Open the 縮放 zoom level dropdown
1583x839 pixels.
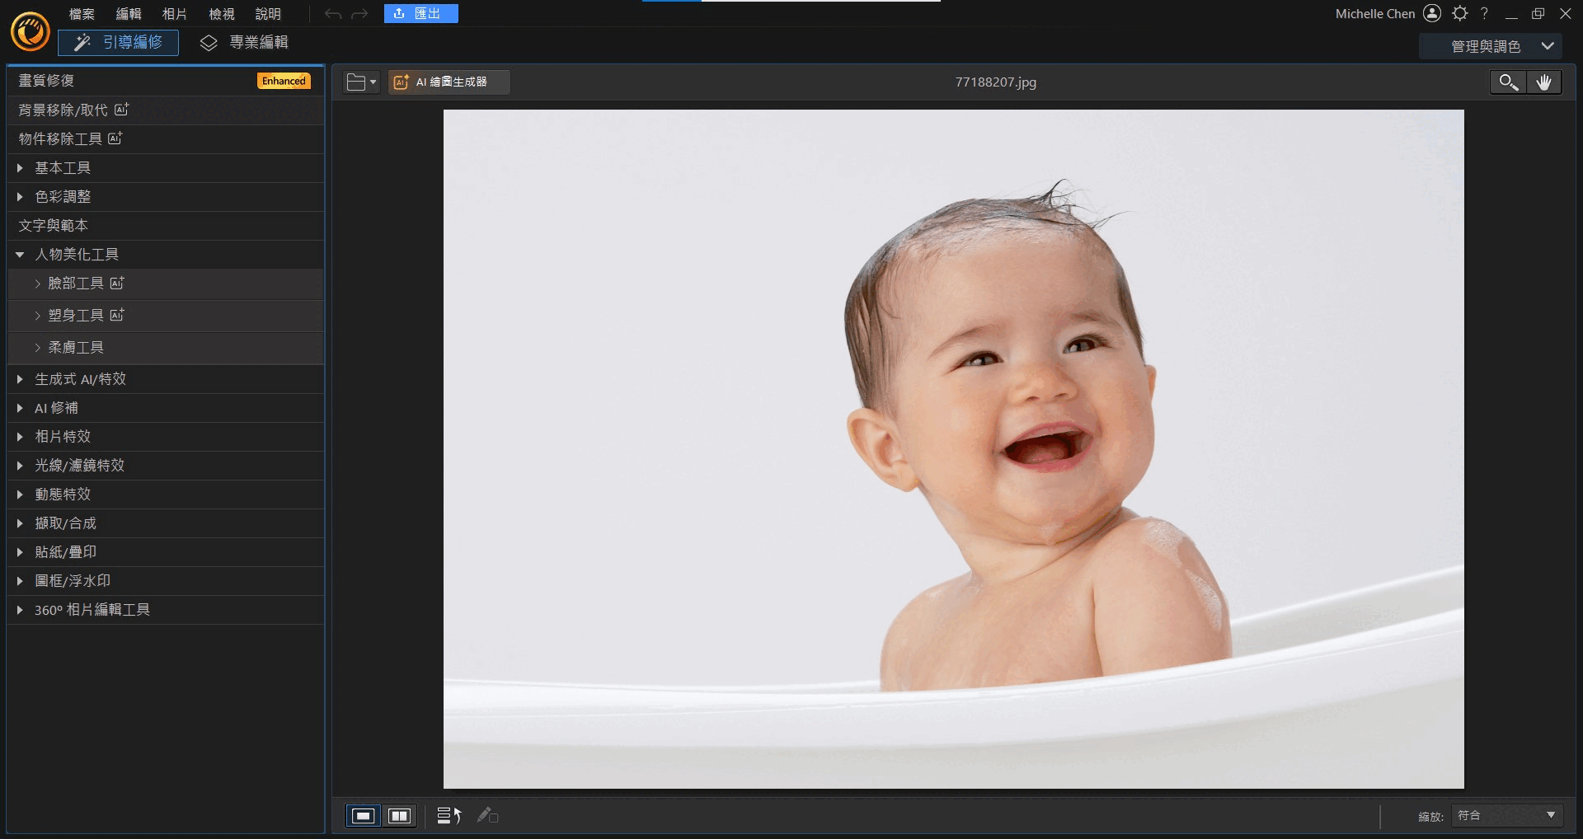[1506, 815]
